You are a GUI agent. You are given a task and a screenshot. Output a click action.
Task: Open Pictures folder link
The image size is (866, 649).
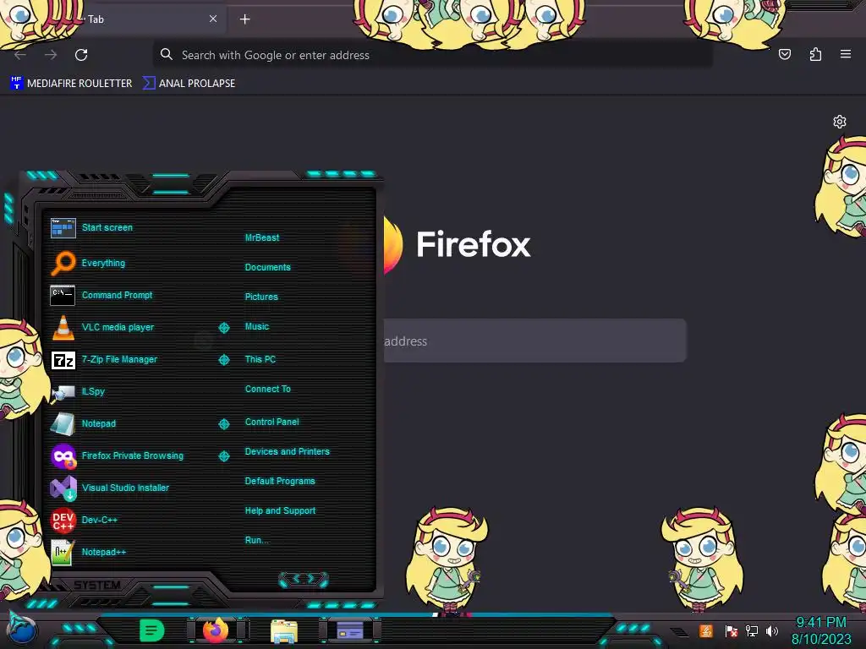click(x=262, y=297)
